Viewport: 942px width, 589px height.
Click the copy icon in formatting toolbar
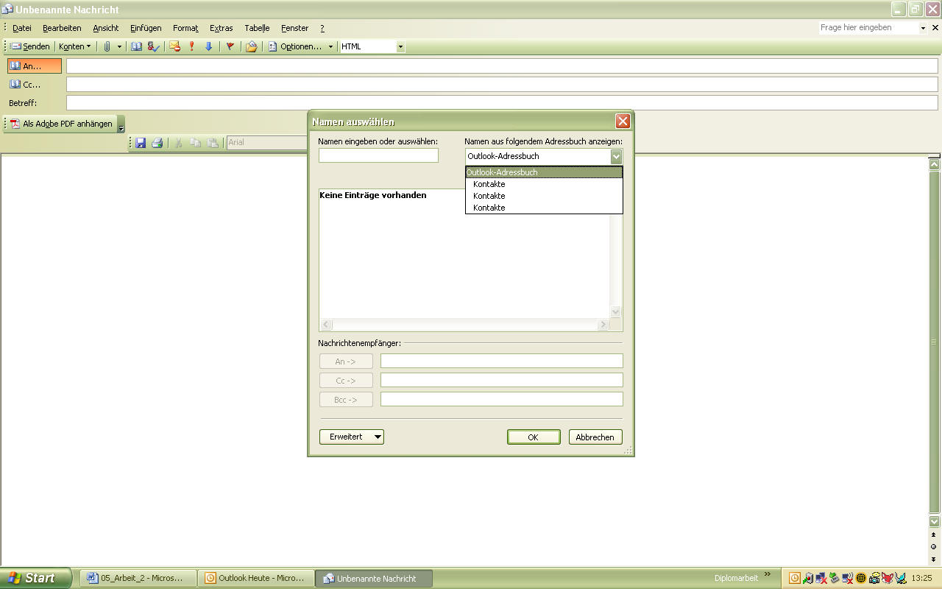point(196,143)
